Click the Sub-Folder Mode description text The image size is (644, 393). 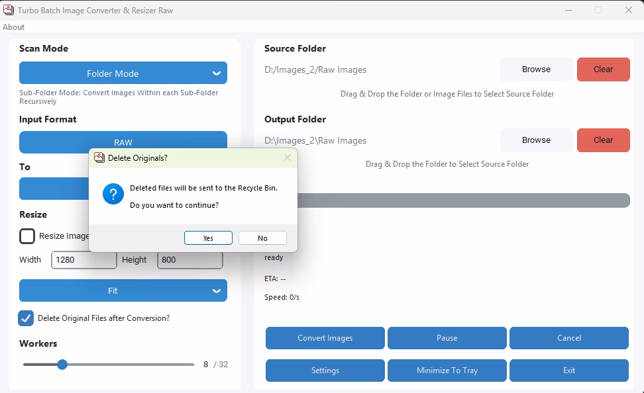coord(119,97)
